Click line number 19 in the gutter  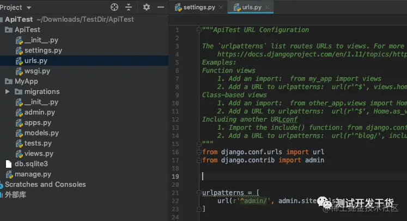175,176
